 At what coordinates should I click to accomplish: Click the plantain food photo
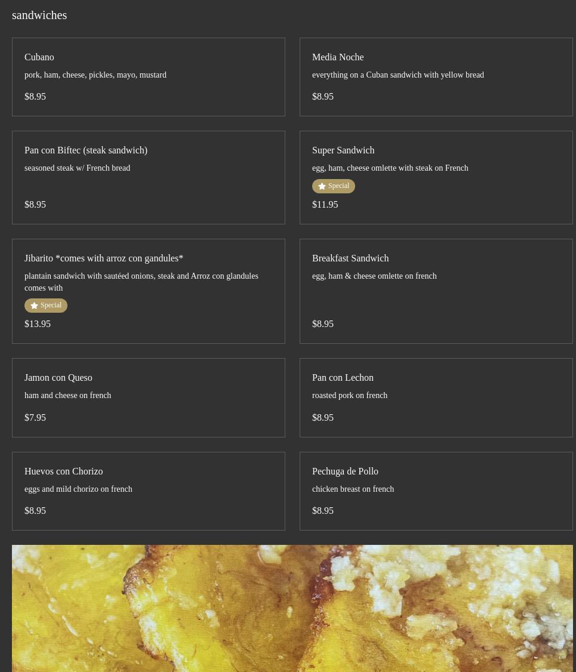pos(292,608)
